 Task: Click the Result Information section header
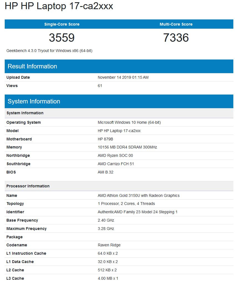point(119,66)
